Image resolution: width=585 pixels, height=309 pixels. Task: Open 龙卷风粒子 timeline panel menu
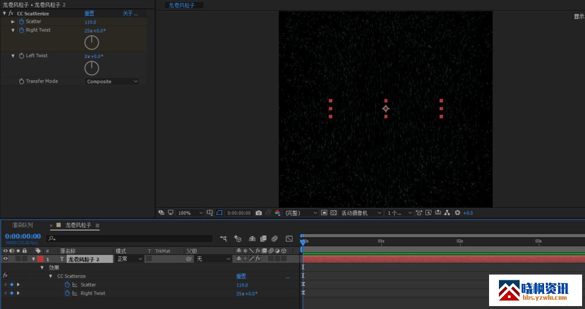point(97,225)
